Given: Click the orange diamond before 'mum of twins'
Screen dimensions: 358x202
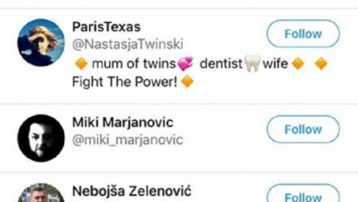Looking at the screenshot, I should point(80,64).
